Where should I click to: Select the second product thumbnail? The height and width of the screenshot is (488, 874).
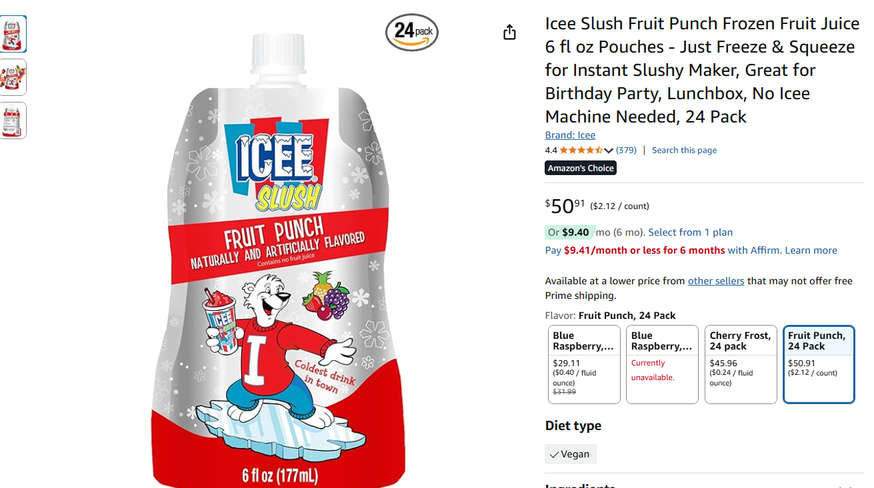coord(13,77)
